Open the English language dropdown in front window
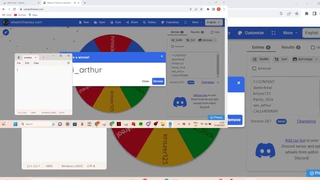Viewport: 320px width, 180px height. pyautogui.click(x=213, y=22)
